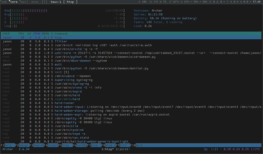The height and width of the screenshot is (154, 263).
Task: Click the [T] layout indicator
Action: click(45, 2)
